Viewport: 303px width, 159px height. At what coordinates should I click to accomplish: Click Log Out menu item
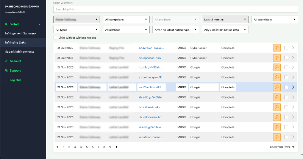point(15,80)
